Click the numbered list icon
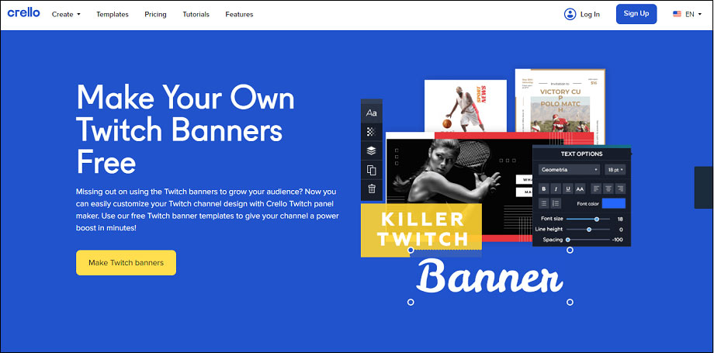Screen dimensions: 714x353 click(556, 203)
